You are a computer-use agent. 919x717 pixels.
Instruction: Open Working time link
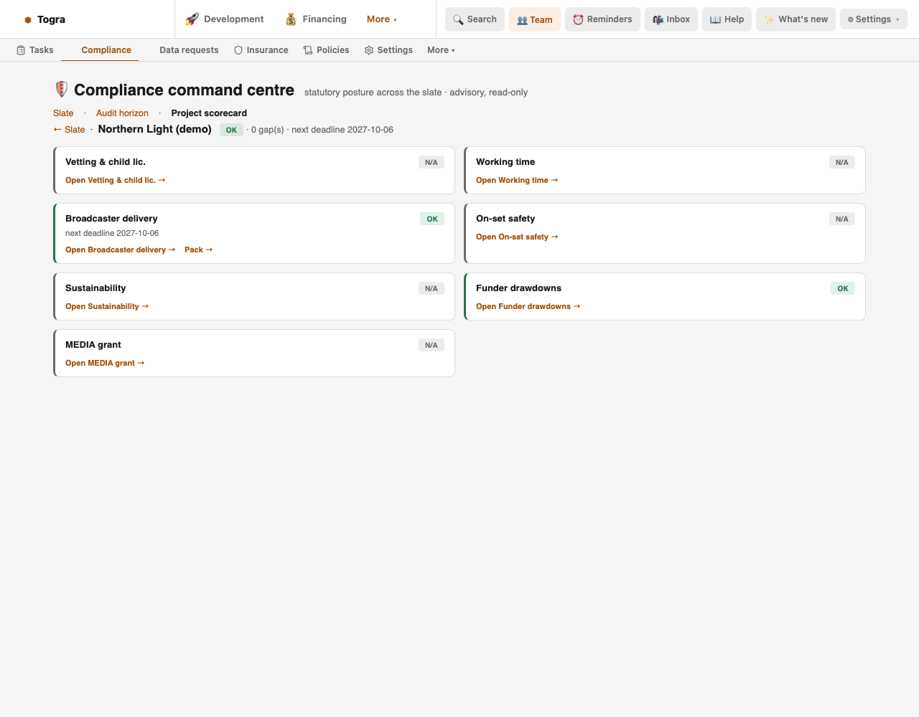[x=517, y=181]
